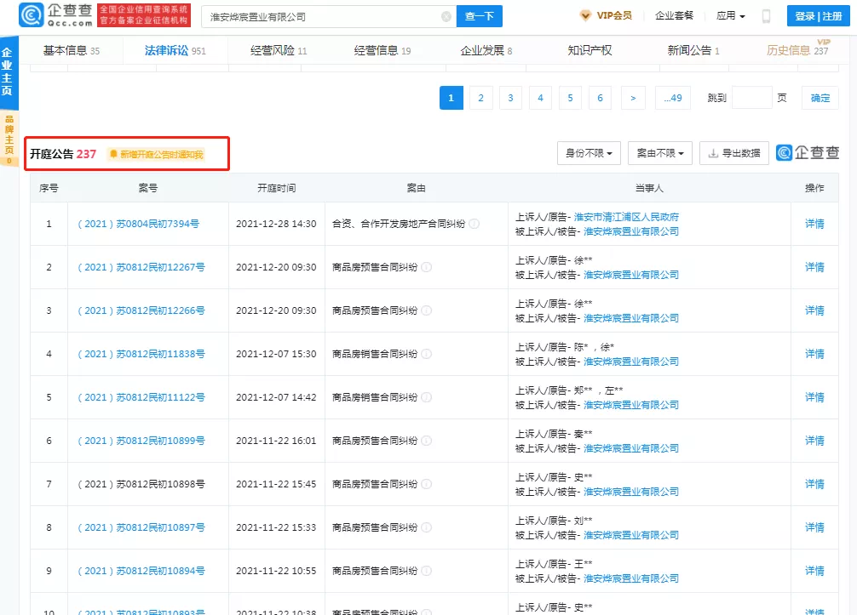
Task: Click the info icon for case row 2
Action: pos(427,267)
